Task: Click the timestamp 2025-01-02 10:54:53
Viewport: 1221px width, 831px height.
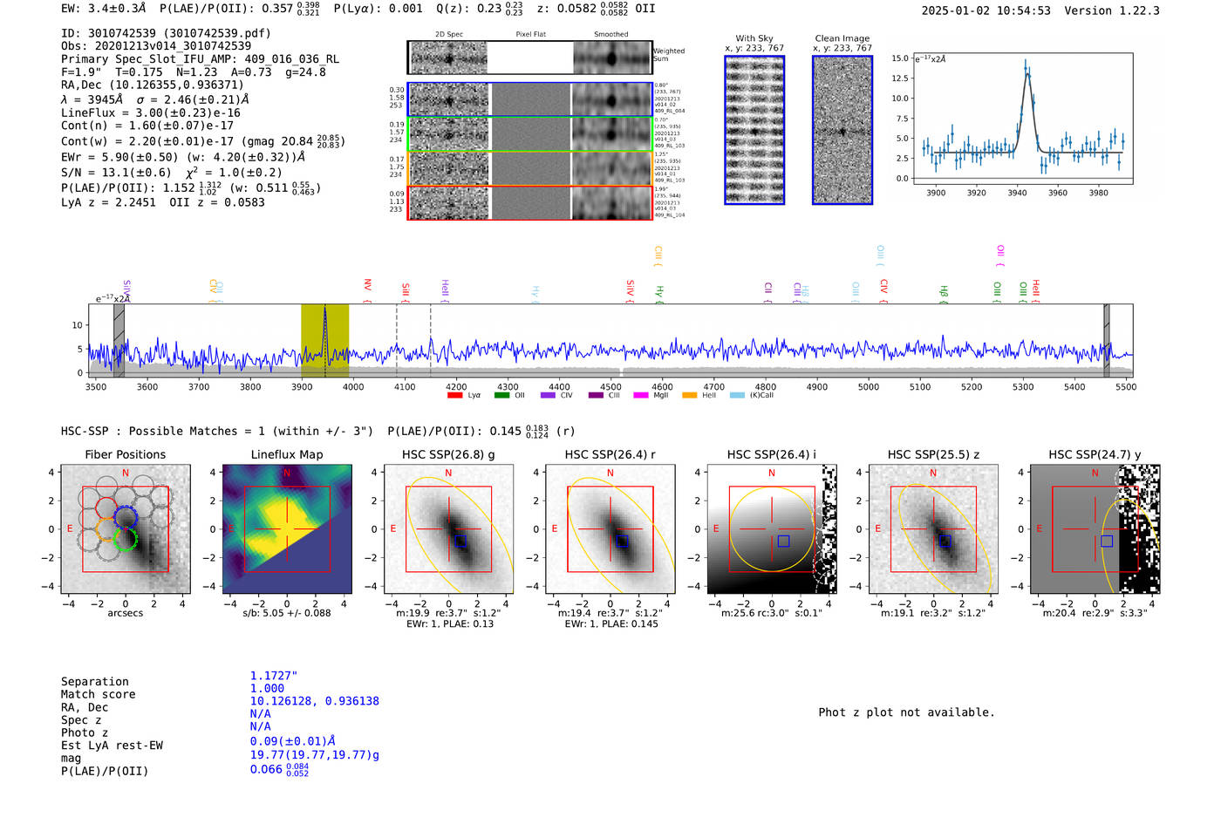Action: click(x=986, y=10)
